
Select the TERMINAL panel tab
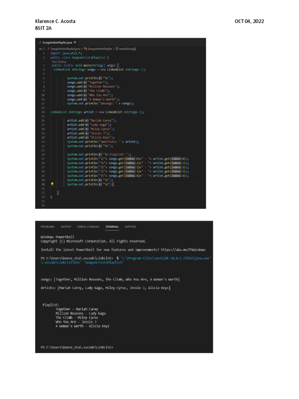112,227
